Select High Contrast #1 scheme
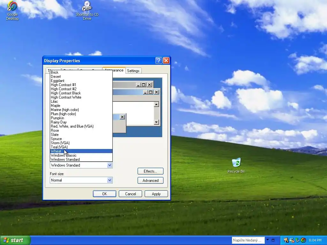 [x=81, y=85]
